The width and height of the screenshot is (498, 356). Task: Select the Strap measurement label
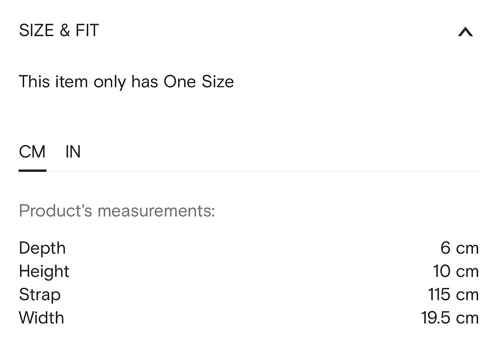[x=40, y=295]
